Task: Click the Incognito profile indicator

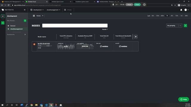Action: coord(182,5)
